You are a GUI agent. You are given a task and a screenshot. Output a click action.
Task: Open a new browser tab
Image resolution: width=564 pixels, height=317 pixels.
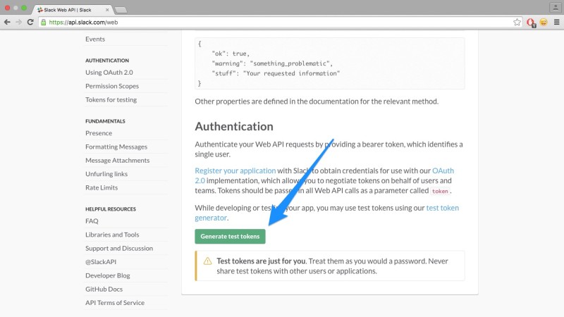click(121, 10)
